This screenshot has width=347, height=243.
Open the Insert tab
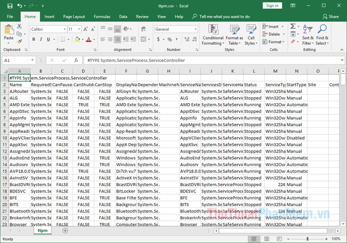49,17
